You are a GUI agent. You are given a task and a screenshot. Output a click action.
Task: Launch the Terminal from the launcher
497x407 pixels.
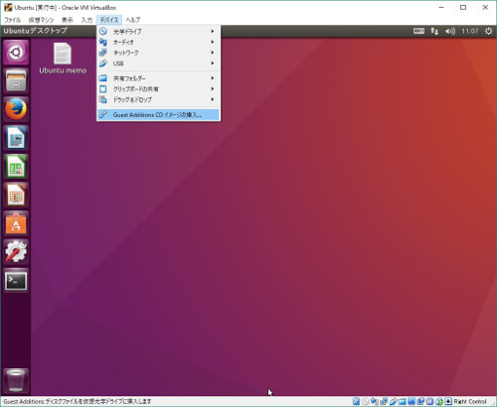tap(16, 281)
